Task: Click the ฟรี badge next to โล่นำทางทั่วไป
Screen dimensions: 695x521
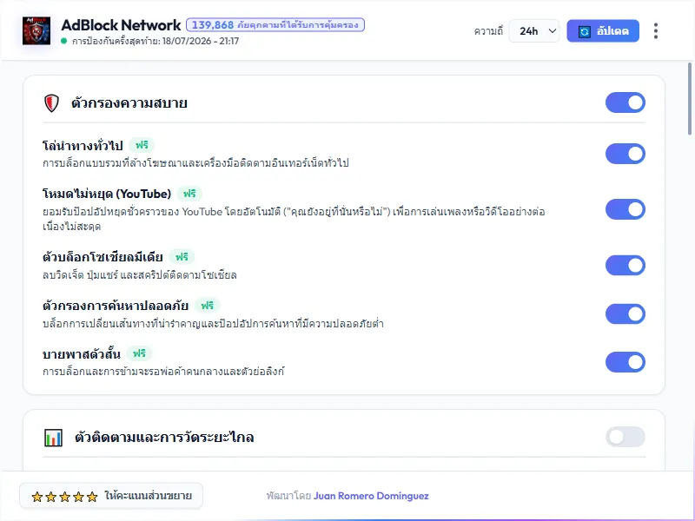Action: tap(142, 145)
